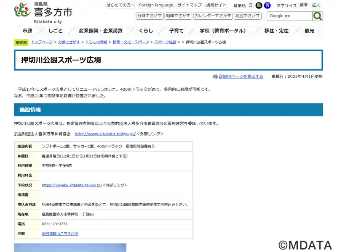The width and height of the screenshot is (337, 252).
Task: Click inside the Google search field
Action: pyautogui.click(x=290, y=16)
